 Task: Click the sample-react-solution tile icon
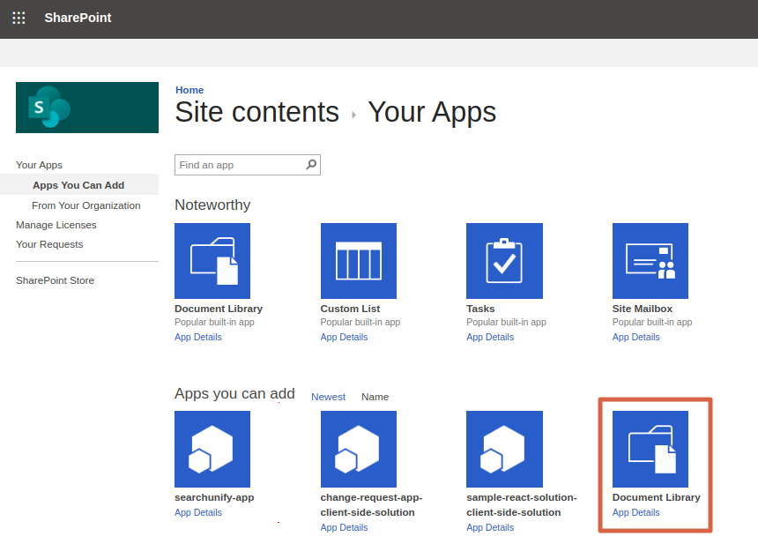(x=504, y=449)
